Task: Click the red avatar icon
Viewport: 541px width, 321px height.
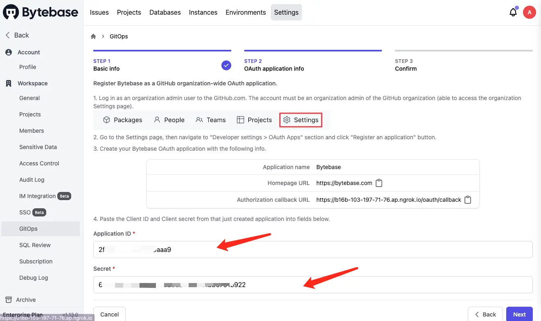Action: [530, 12]
